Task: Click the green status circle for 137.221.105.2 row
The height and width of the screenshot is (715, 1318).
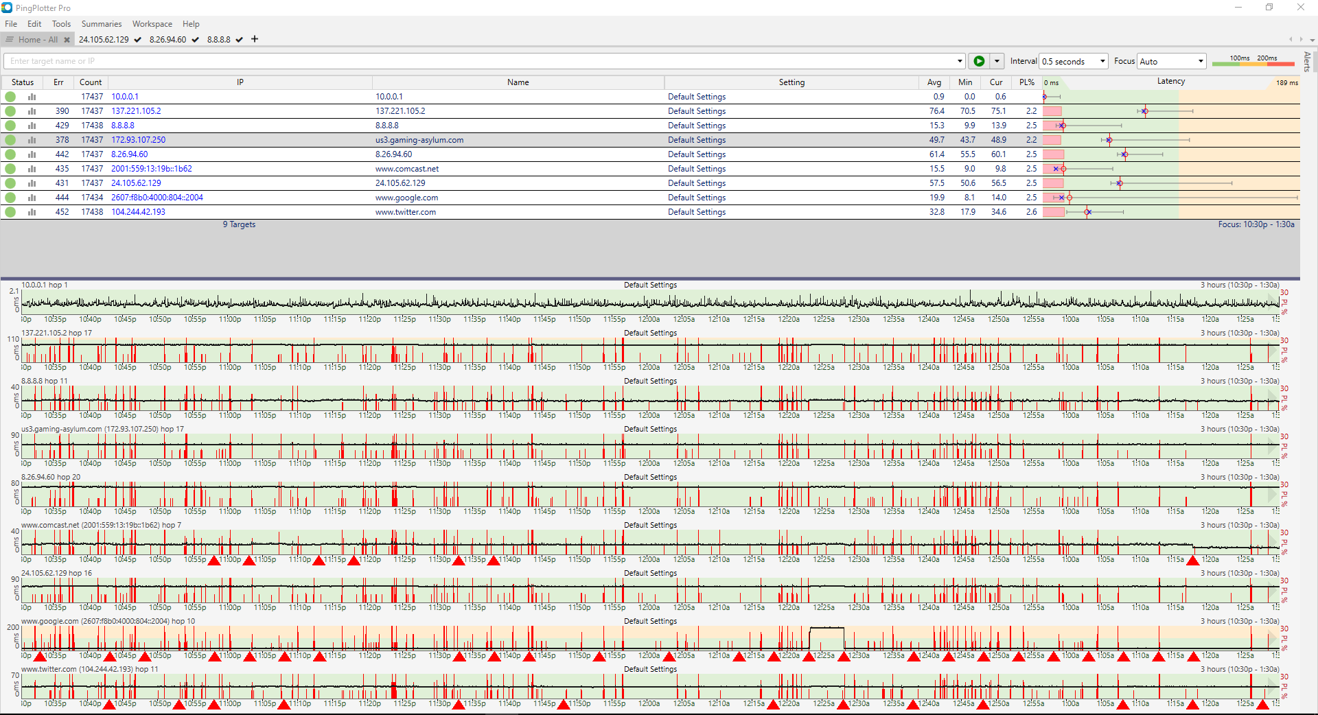Action: pyautogui.click(x=10, y=111)
